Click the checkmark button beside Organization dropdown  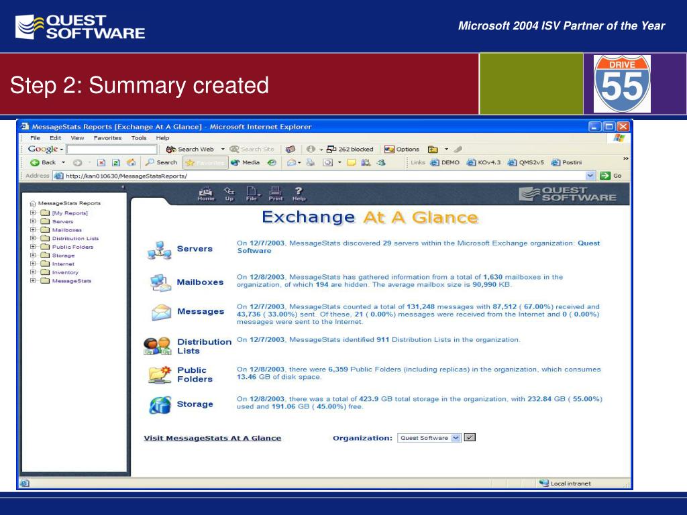point(470,437)
